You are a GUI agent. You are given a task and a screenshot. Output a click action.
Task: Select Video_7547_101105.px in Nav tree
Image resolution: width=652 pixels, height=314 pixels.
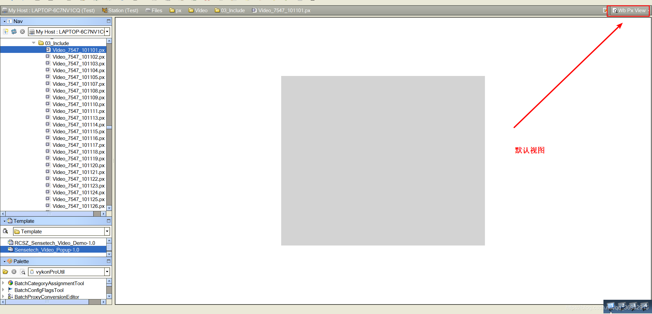pyautogui.click(x=78, y=77)
